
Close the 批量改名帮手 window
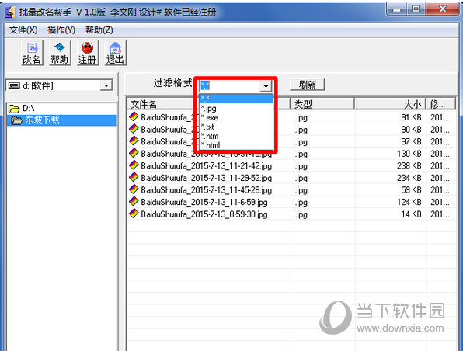pos(442,9)
